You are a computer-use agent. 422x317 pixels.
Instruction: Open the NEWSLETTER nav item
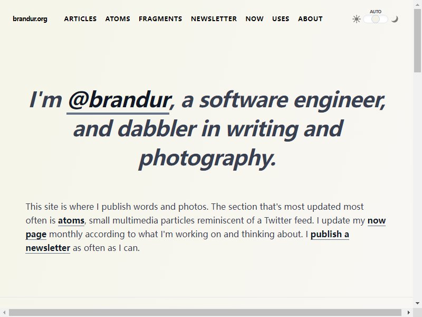[x=214, y=19]
